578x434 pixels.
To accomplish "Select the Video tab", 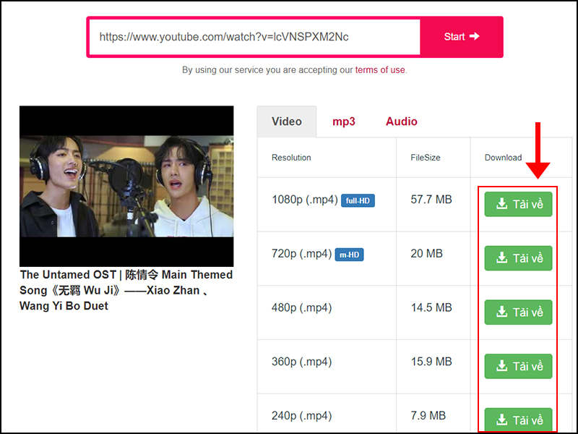I will (287, 122).
